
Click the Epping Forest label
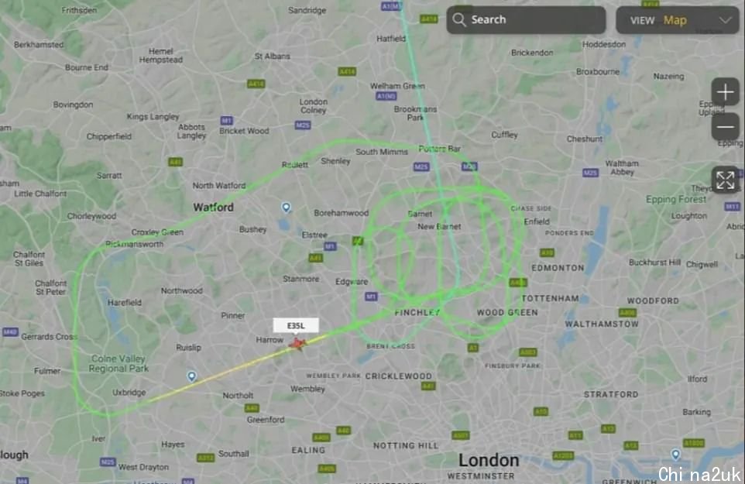[676, 200]
